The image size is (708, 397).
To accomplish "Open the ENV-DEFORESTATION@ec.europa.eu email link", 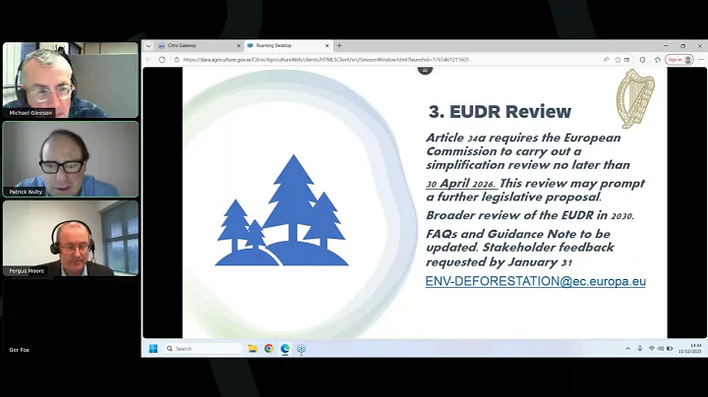I will click(536, 281).
